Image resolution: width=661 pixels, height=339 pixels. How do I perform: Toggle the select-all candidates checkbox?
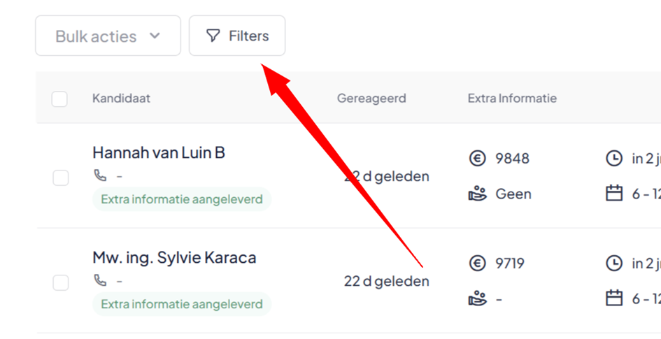tap(59, 99)
